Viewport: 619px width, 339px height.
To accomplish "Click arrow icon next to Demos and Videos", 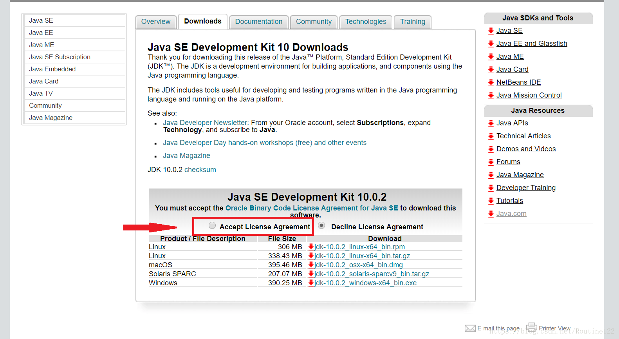I will pos(491,149).
